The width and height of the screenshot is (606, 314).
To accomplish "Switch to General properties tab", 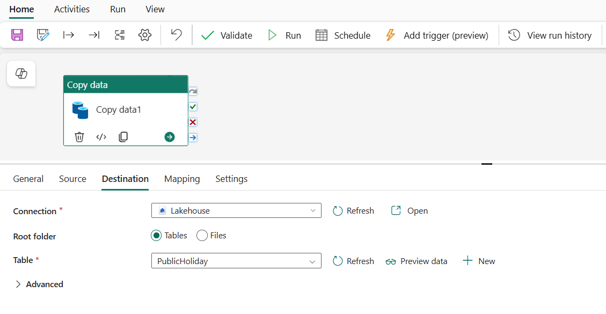I will [28, 179].
